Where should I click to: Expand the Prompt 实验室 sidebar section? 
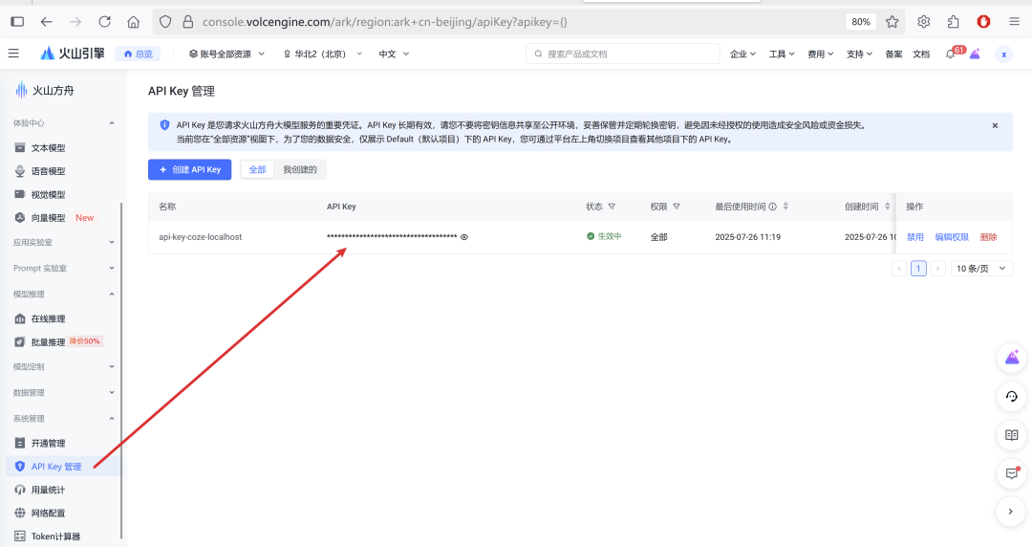coord(63,268)
